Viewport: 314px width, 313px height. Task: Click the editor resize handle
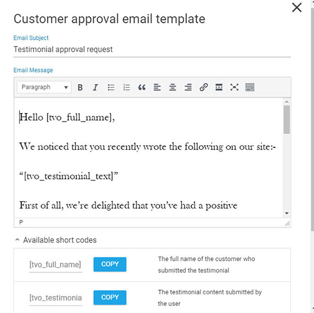click(287, 223)
